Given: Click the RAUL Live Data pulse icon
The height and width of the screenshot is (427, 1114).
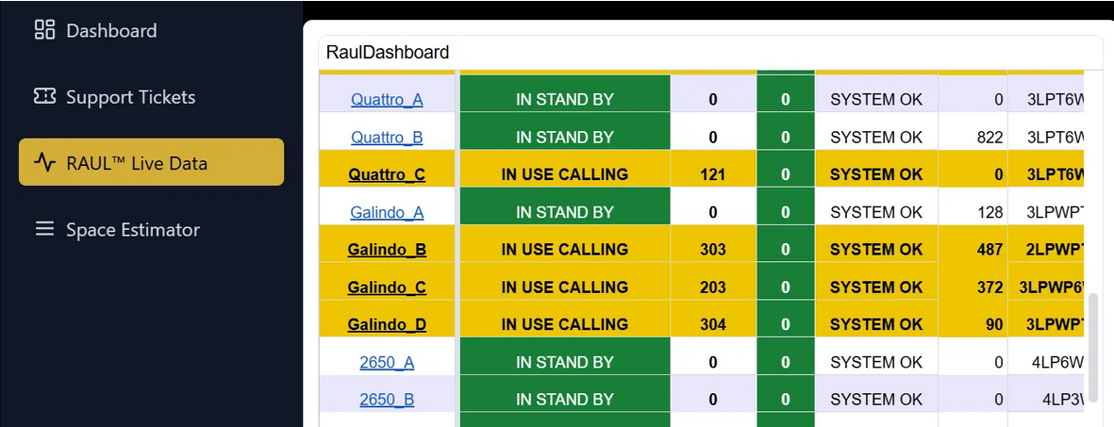Looking at the screenshot, I should pyautogui.click(x=44, y=162).
